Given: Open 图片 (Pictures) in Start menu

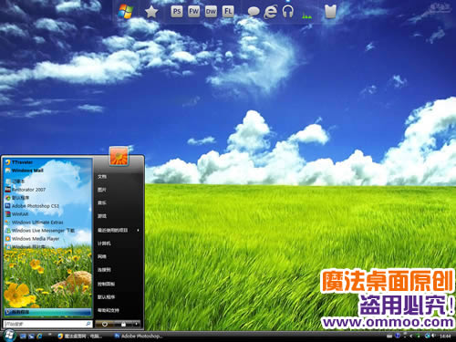Looking at the screenshot, I should (102, 190).
